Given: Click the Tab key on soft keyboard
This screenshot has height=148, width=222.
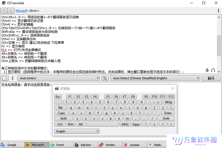Looking at the screenshot, I should [x=60, y=108].
